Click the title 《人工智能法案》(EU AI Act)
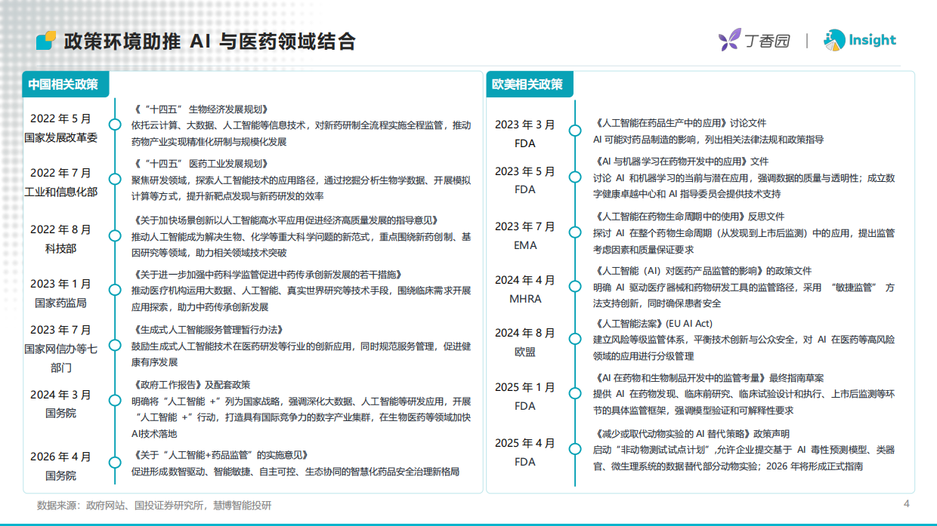Image resolution: width=937 pixels, height=526 pixels. (653, 324)
